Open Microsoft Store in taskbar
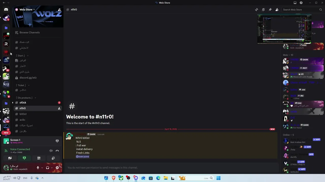The height and width of the screenshot is (182, 325). (x=151, y=178)
